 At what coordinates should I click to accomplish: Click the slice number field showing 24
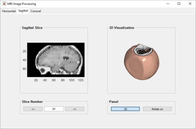[x=54, y=109]
